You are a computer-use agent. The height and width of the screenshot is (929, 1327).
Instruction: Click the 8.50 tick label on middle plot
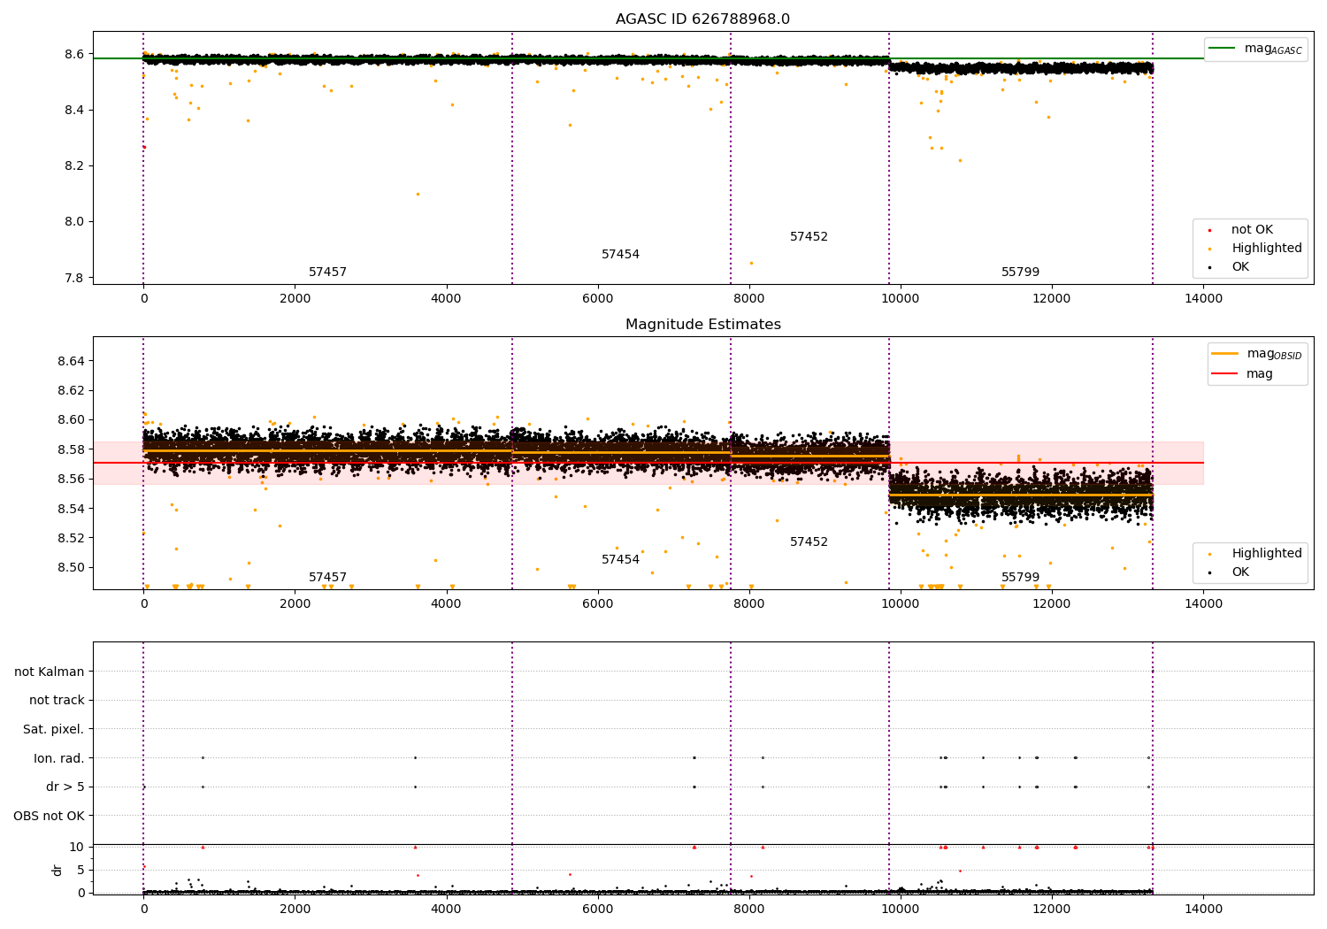pos(71,568)
